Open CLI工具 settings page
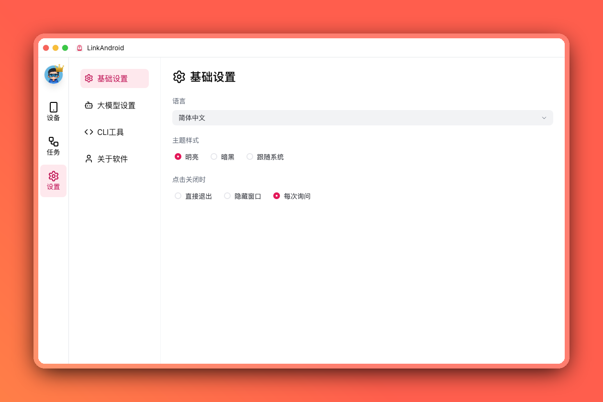This screenshot has height=402, width=603. [114, 132]
